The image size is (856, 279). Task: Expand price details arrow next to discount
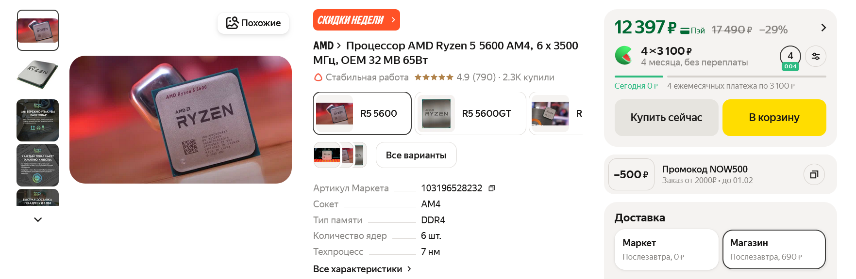[x=823, y=28]
